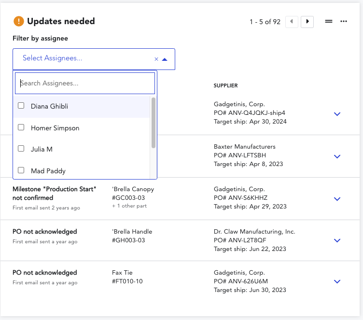Focus the Search Assignees input field
This screenshot has width=363, height=320.
(x=85, y=83)
